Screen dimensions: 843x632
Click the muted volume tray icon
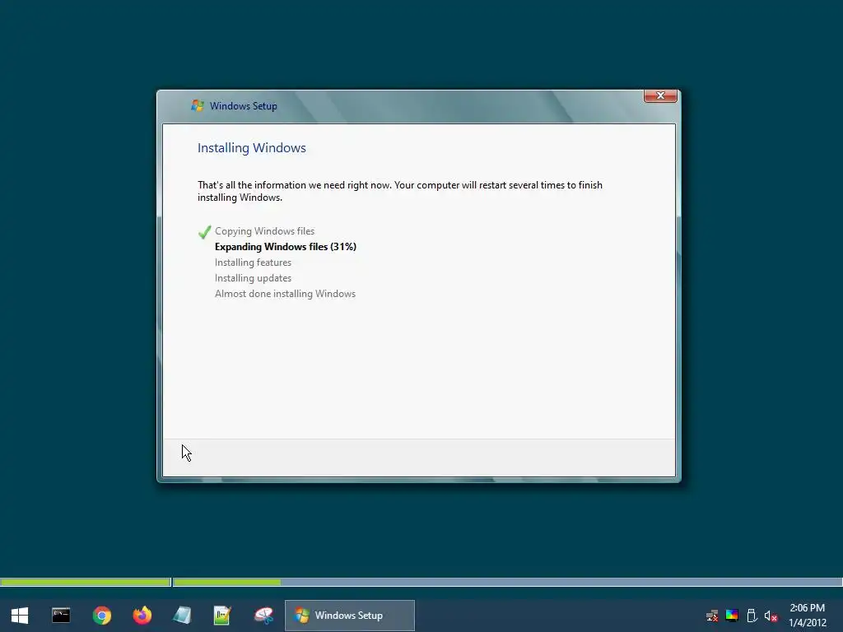click(x=771, y=616)
